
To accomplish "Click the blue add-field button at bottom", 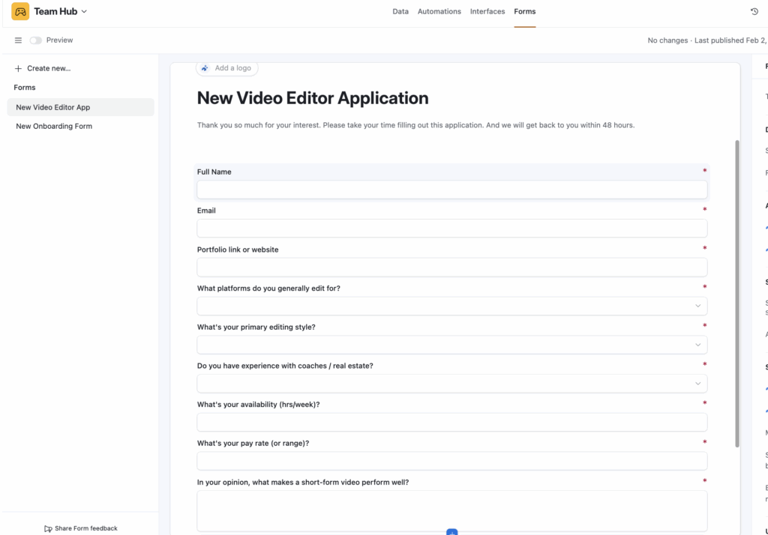I will (451, 531).
